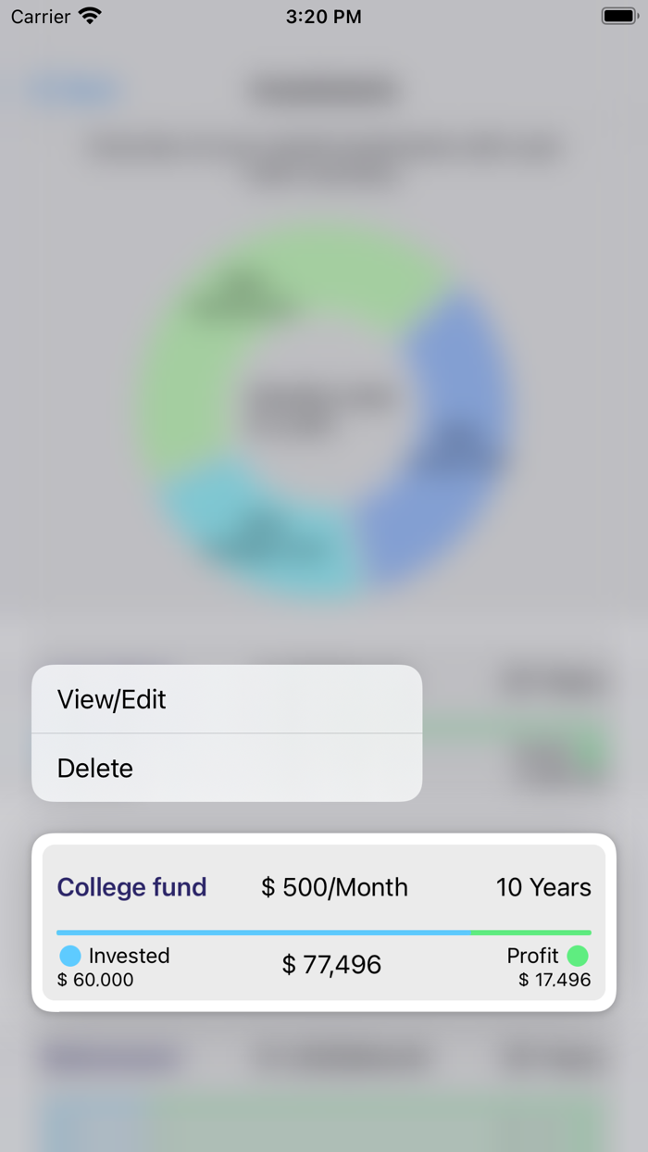Viewport: 648px width, 1152px height.
Task: Click the $ 17.496 profit amount
Action: [555, 980]
